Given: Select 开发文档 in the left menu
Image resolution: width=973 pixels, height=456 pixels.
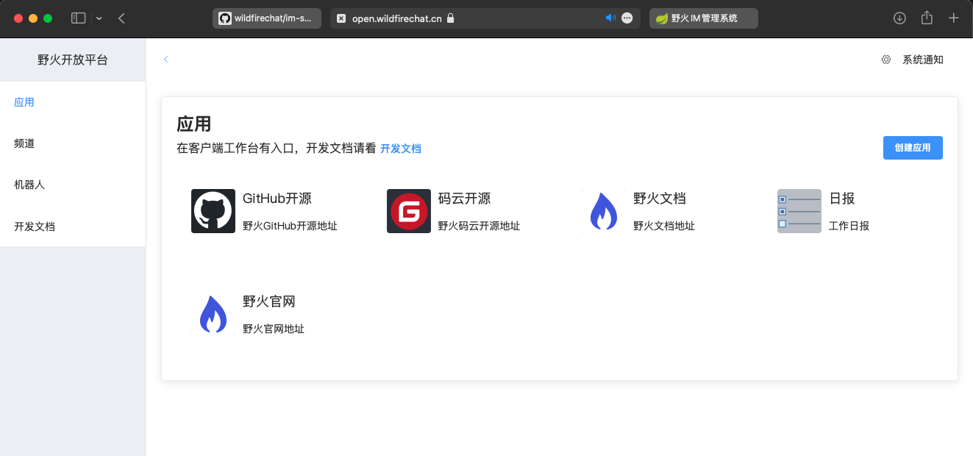Looking at the screenshot, I should coord(73,227).
